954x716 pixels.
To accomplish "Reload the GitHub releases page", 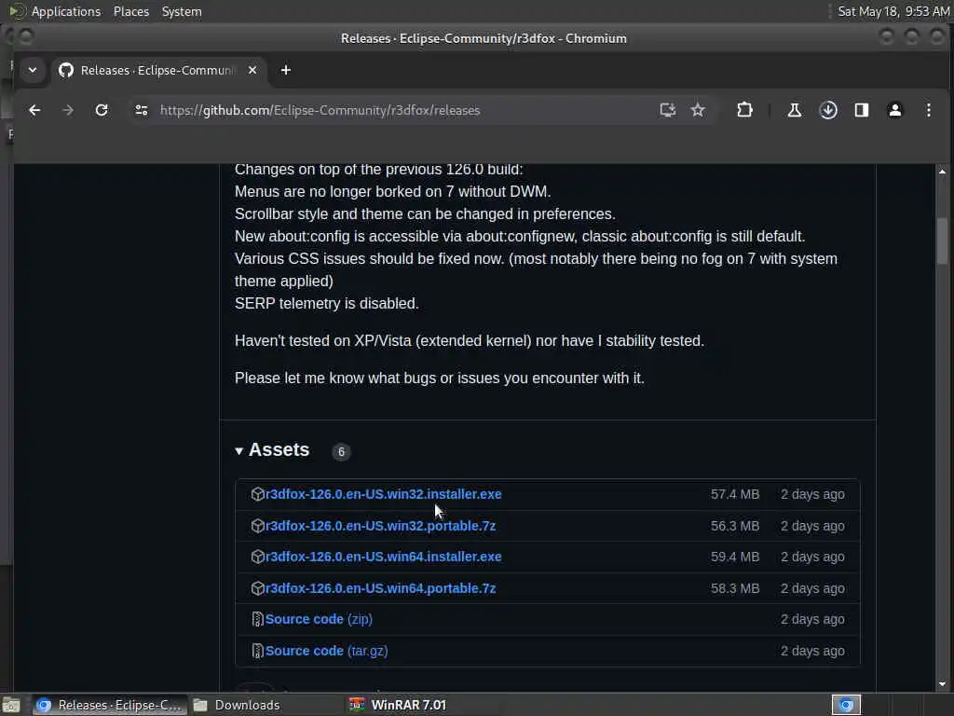I will [x=102, y=110].
